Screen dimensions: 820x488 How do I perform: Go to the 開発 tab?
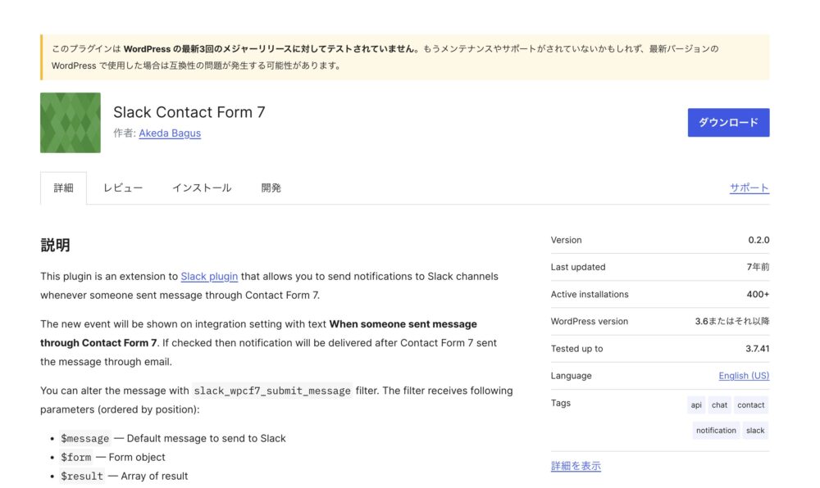(x=271, y=188)
